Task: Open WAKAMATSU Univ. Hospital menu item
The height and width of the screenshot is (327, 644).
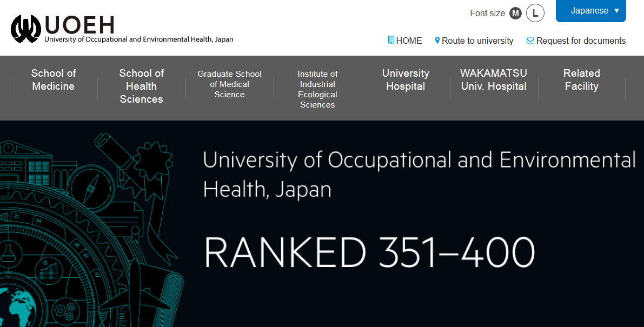Action: (x=494, y=79)
